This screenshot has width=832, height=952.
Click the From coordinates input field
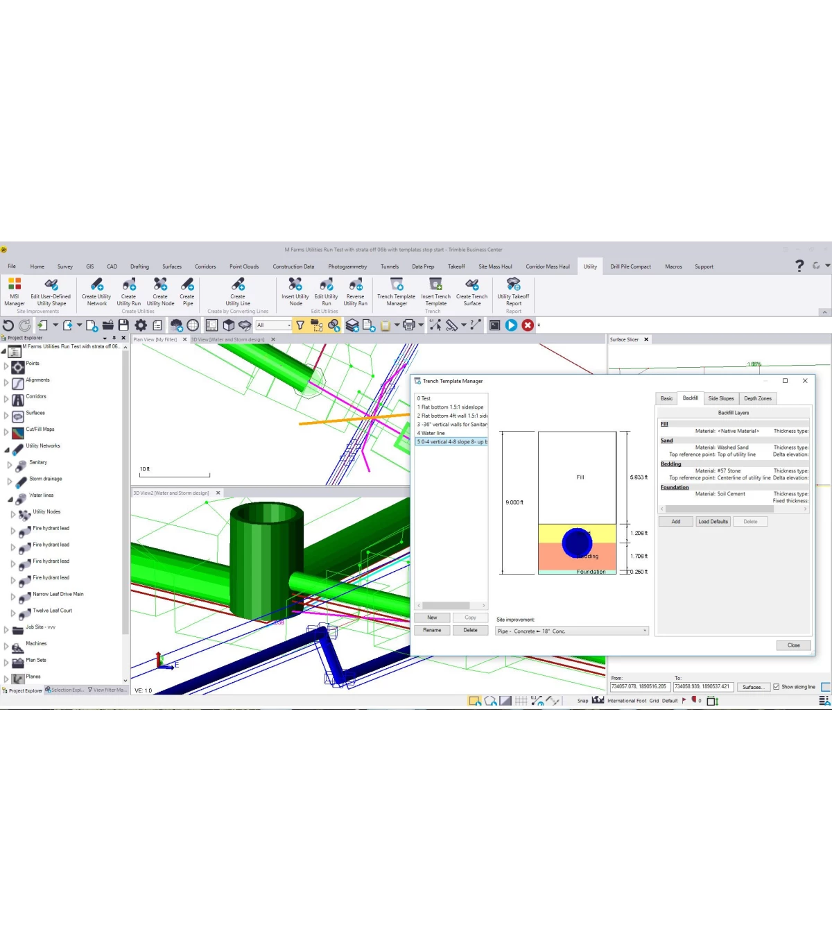coord(640,687)
